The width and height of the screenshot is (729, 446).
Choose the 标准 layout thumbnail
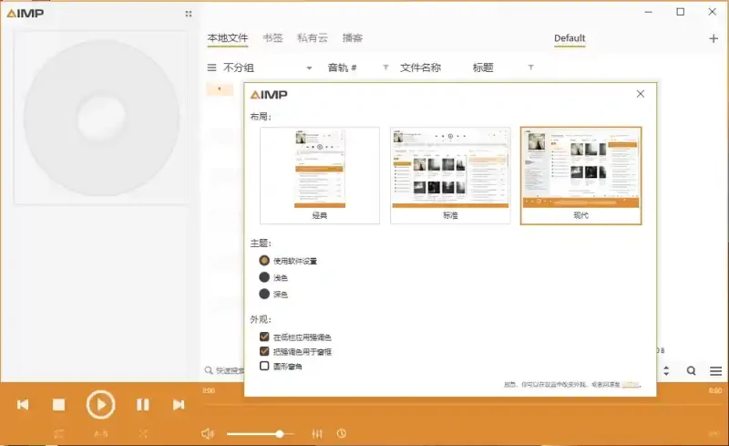click(x=450, y=175)
